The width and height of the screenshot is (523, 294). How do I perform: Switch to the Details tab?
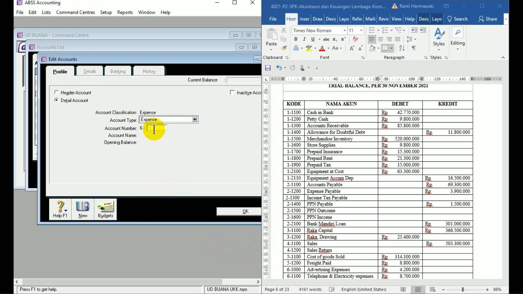(x=90, y=71)
